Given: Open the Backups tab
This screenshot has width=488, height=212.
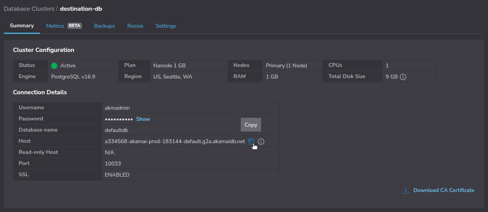Looking at the screenshot, I should tap(104, 26).
